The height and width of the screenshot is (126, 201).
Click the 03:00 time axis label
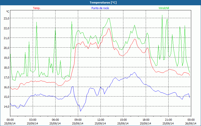[x=33, y=120]
